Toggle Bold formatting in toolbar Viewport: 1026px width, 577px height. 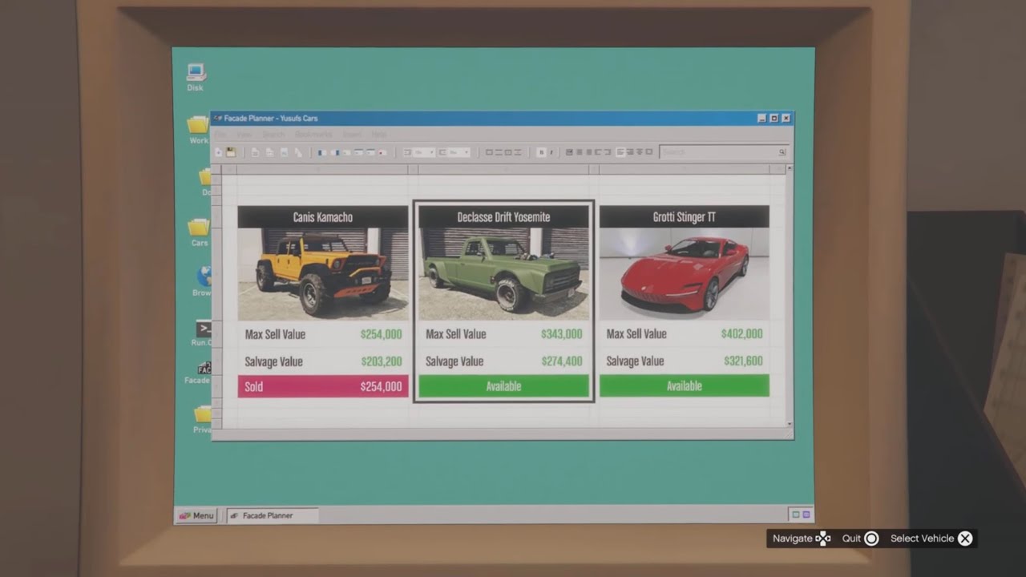(x=541, y=152)
